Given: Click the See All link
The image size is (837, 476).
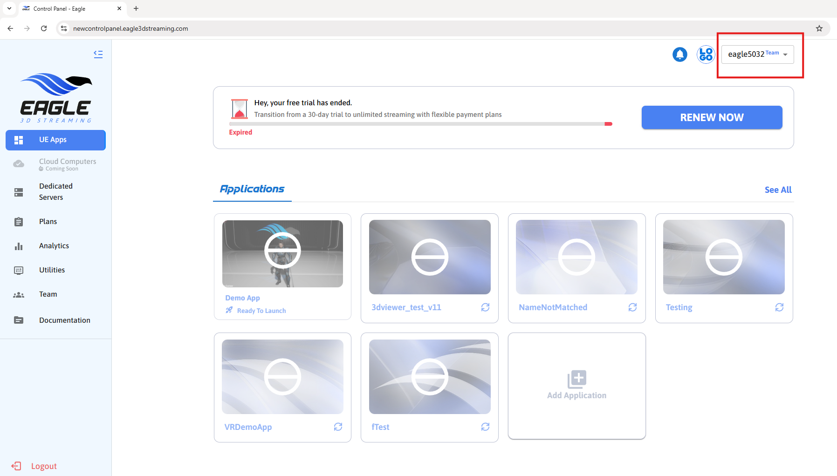Looking at the screenshot, I should coord(778,190).
